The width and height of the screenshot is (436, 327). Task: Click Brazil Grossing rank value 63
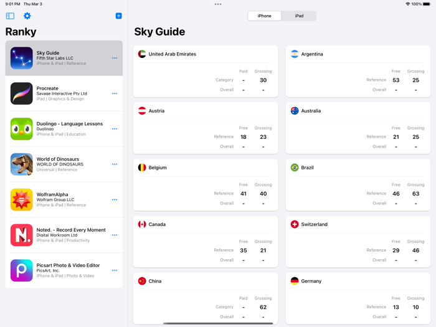point(415,194)
